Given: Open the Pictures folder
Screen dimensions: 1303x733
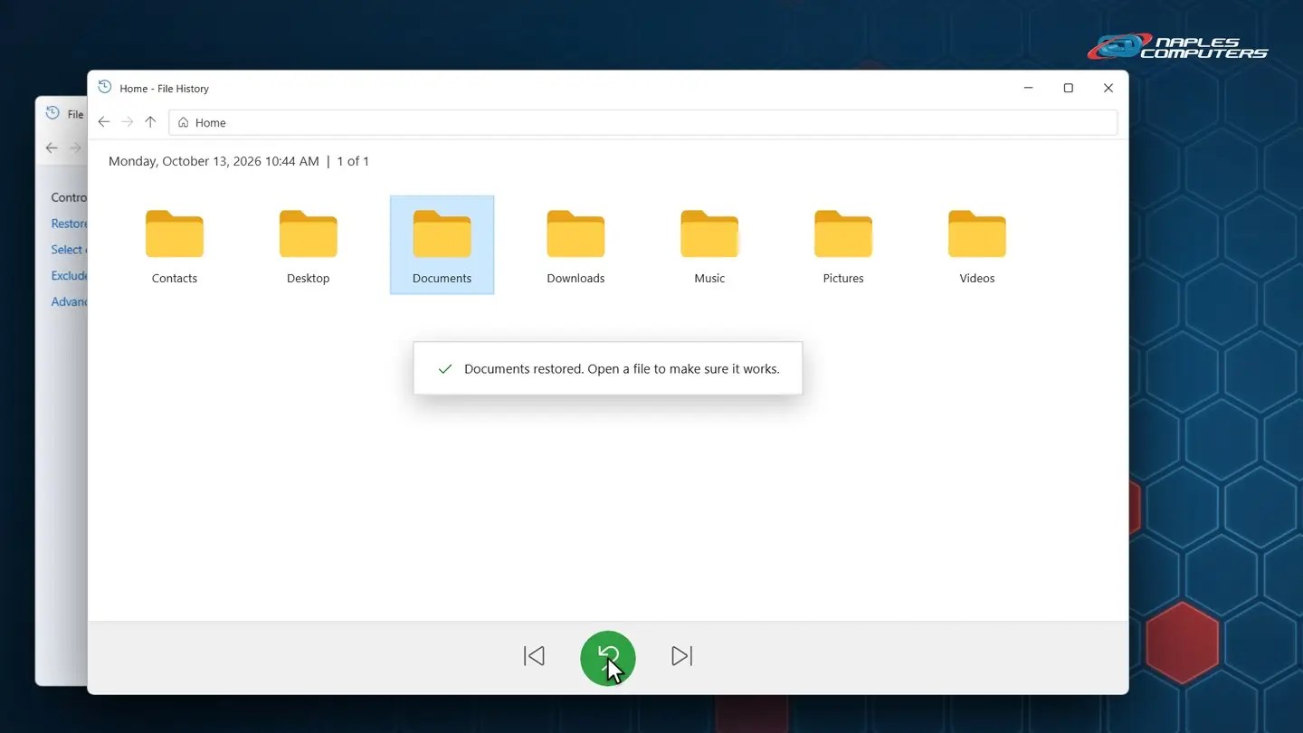Looking at the screenshot, I should pos(843,245).
